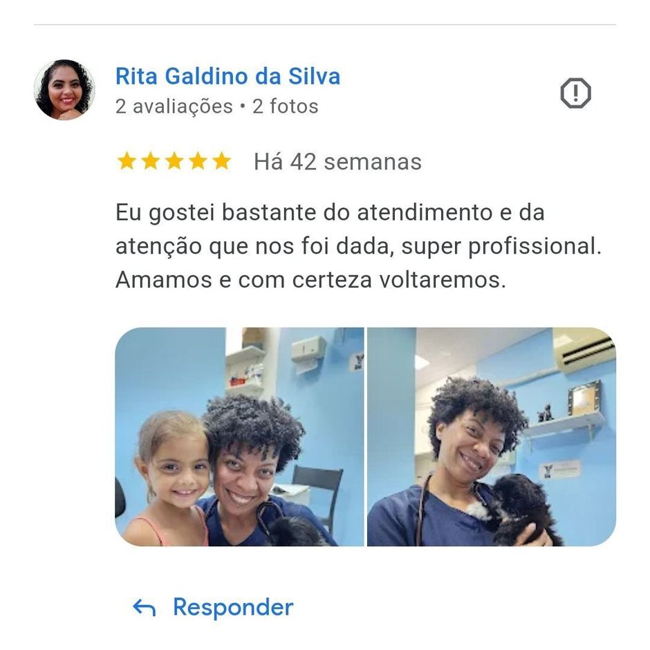Select the fourth yellow star of the rating
Viewport: 650px width, 650px height.
[x=198, y=161]
